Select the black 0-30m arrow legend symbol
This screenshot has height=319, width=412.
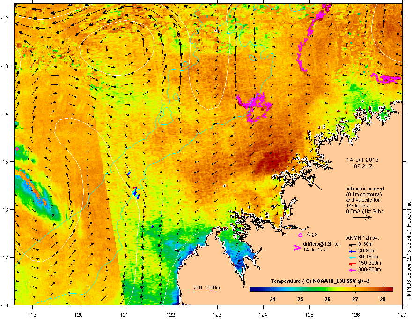pyautogui.click(x=352, y=244)
